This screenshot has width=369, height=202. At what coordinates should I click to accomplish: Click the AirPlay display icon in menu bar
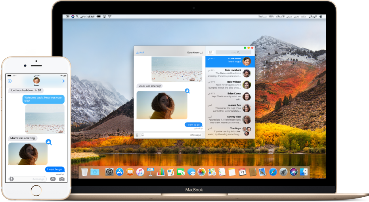click(x=105, y=17)
